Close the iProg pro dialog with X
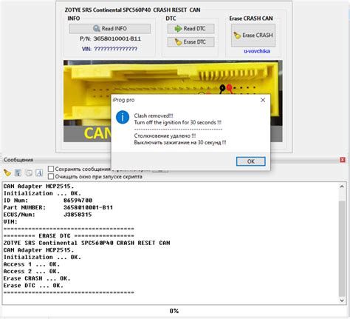This screenshot has height=319, width=350. coord(263,100)
